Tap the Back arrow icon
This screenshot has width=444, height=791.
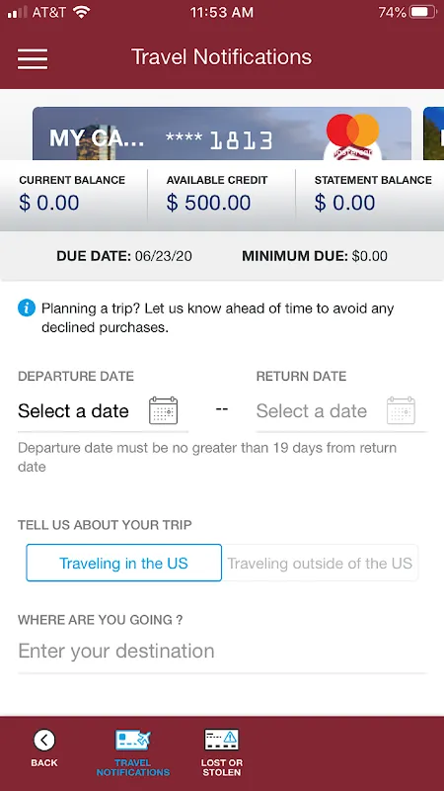click(44, 740)
